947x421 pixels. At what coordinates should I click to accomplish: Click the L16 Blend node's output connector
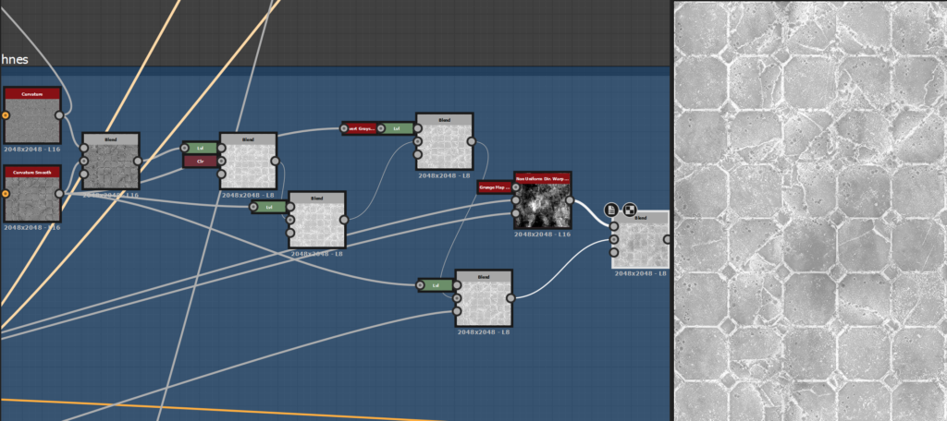[138, 161]
